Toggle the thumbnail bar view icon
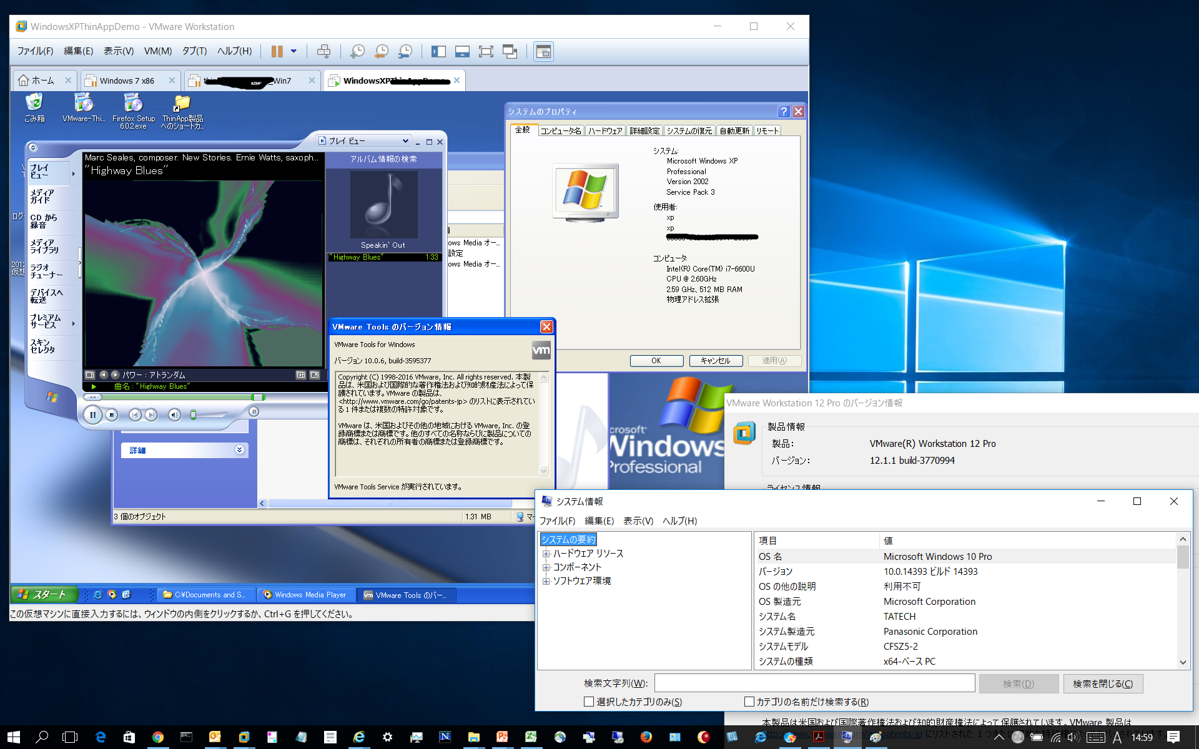The image size is (1199, 749). pyautogui.click(x=462, y=51)
